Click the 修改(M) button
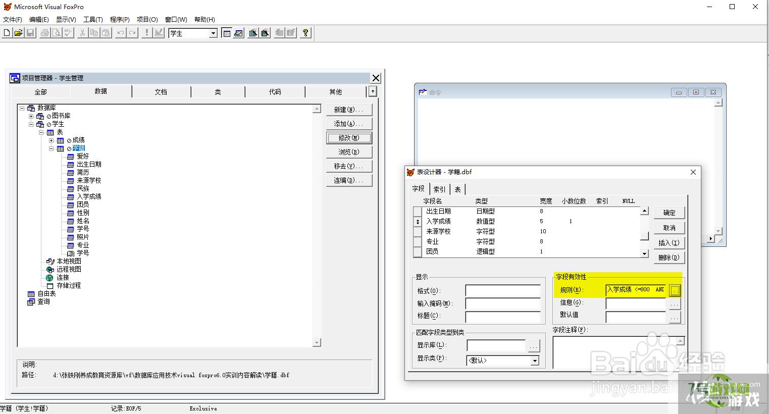 point(349,138)
